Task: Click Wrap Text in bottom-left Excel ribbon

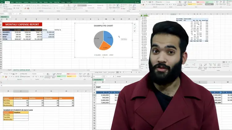Action: tap(24, 74)
